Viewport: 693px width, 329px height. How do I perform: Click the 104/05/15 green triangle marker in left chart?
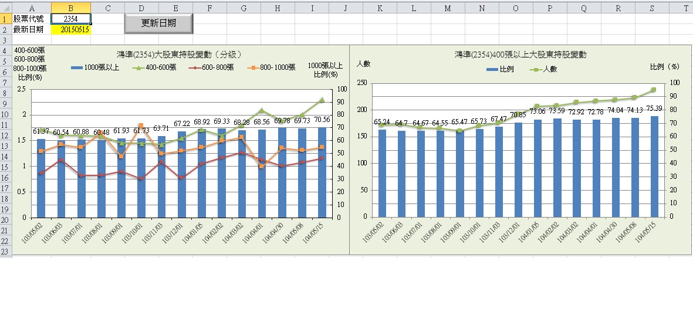coord(322,100)
